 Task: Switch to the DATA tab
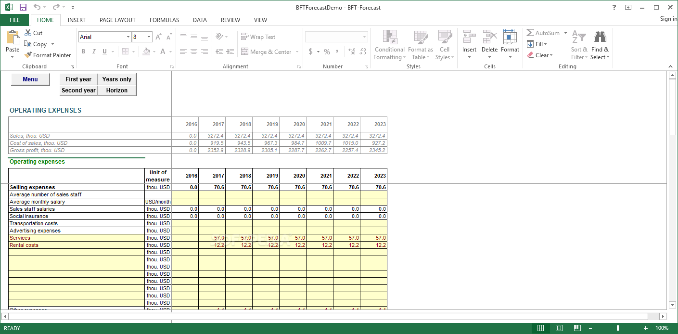click(x=200, y=20)
